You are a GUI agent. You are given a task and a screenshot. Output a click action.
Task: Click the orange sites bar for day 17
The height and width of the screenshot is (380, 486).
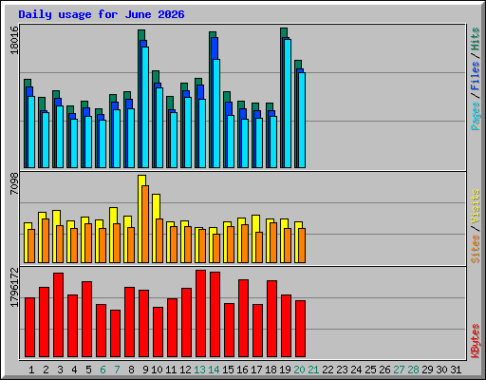pyautogui.click(x=259, y=247)
